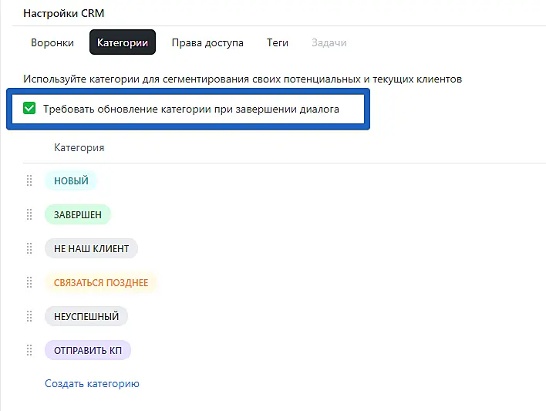
Task: Click the purple ОТПРАВИТЬ КП tag
Action: (88, 350)
